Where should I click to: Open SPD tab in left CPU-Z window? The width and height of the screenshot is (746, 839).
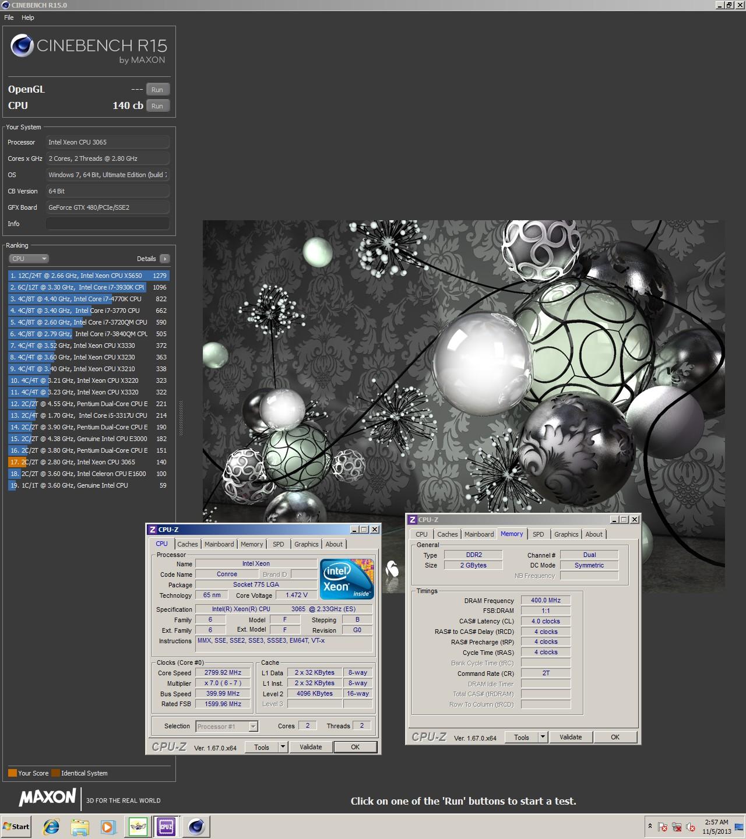pyautogui.click(x=279, y=544)
